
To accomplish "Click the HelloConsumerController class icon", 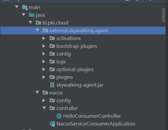I will [x=59, y=116].
